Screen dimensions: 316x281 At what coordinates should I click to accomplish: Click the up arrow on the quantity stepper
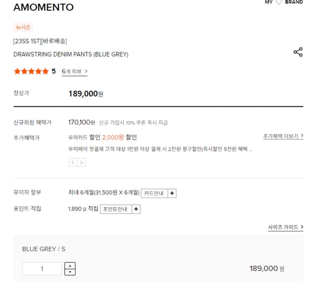(71, 265)
